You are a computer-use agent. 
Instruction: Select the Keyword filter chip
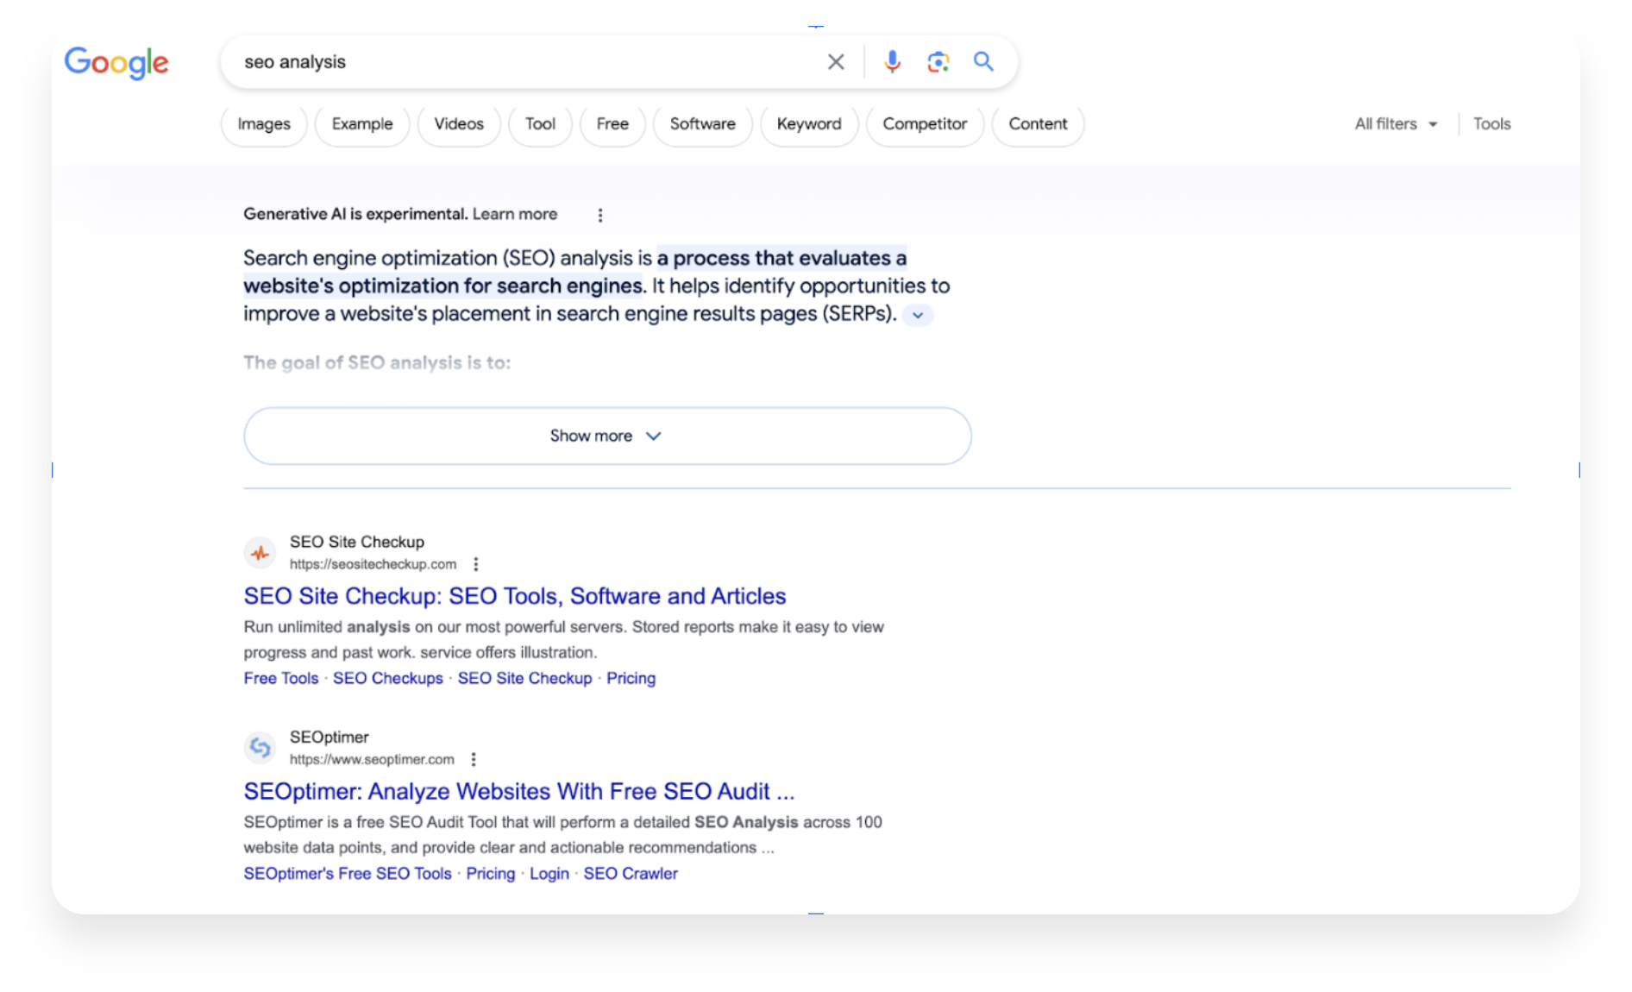pyautogui.click(x=809, y=124)
